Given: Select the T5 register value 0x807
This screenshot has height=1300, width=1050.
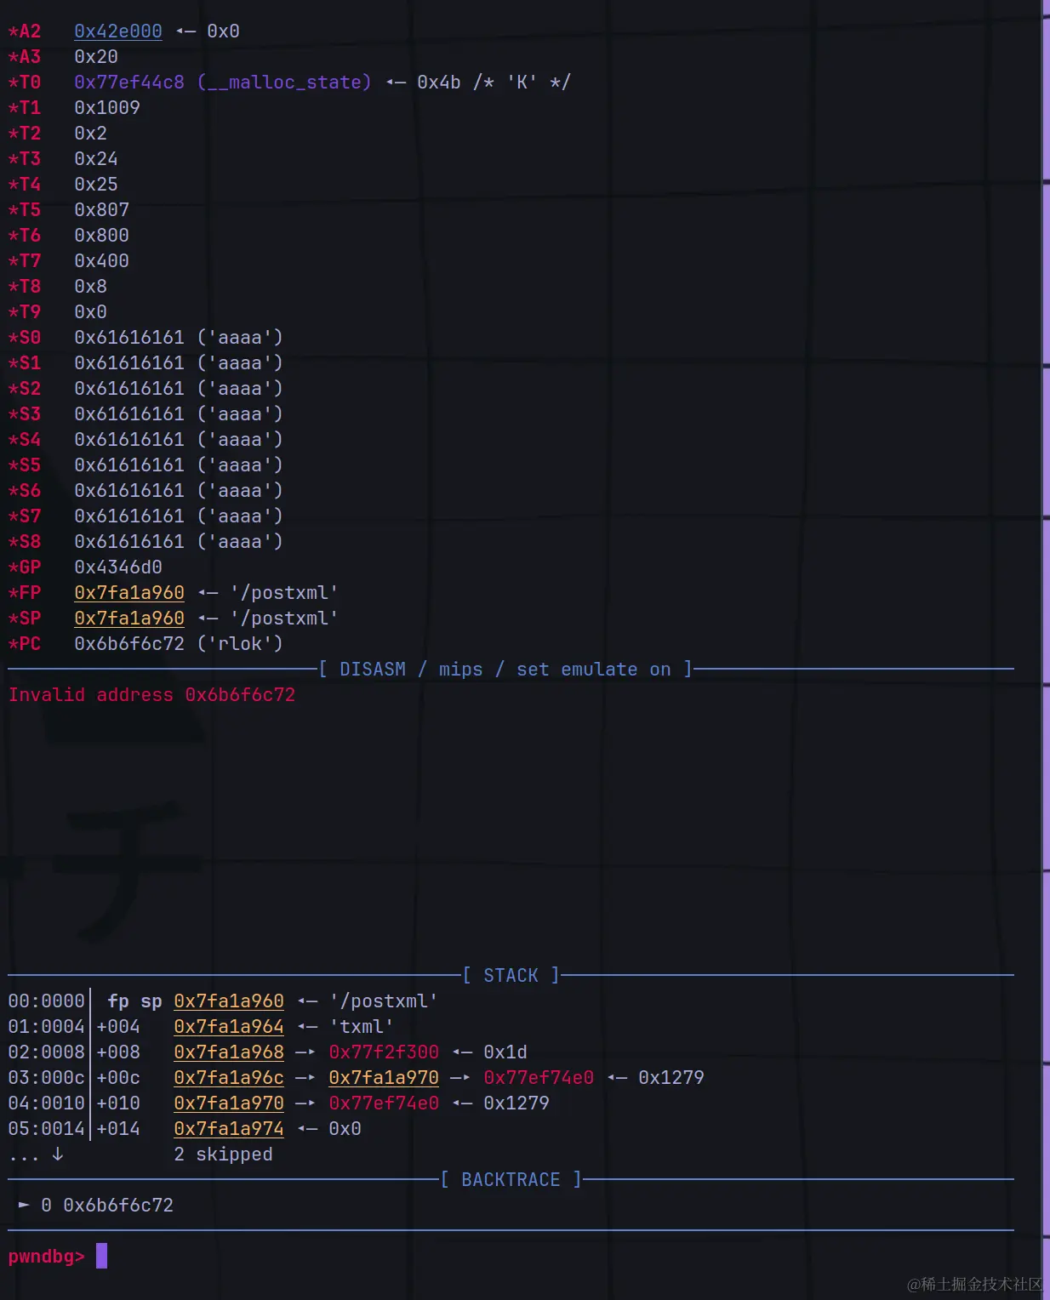Looking at the screenshot, I should point(101,210).
